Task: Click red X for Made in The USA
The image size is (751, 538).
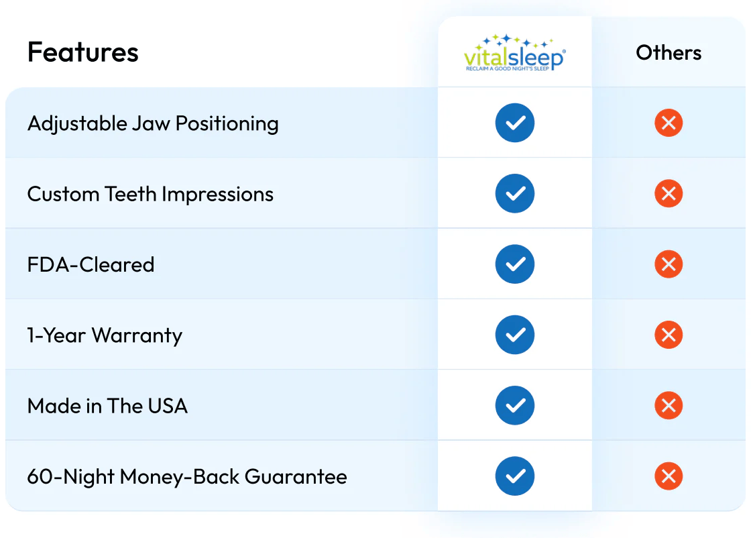Action: 669,406
